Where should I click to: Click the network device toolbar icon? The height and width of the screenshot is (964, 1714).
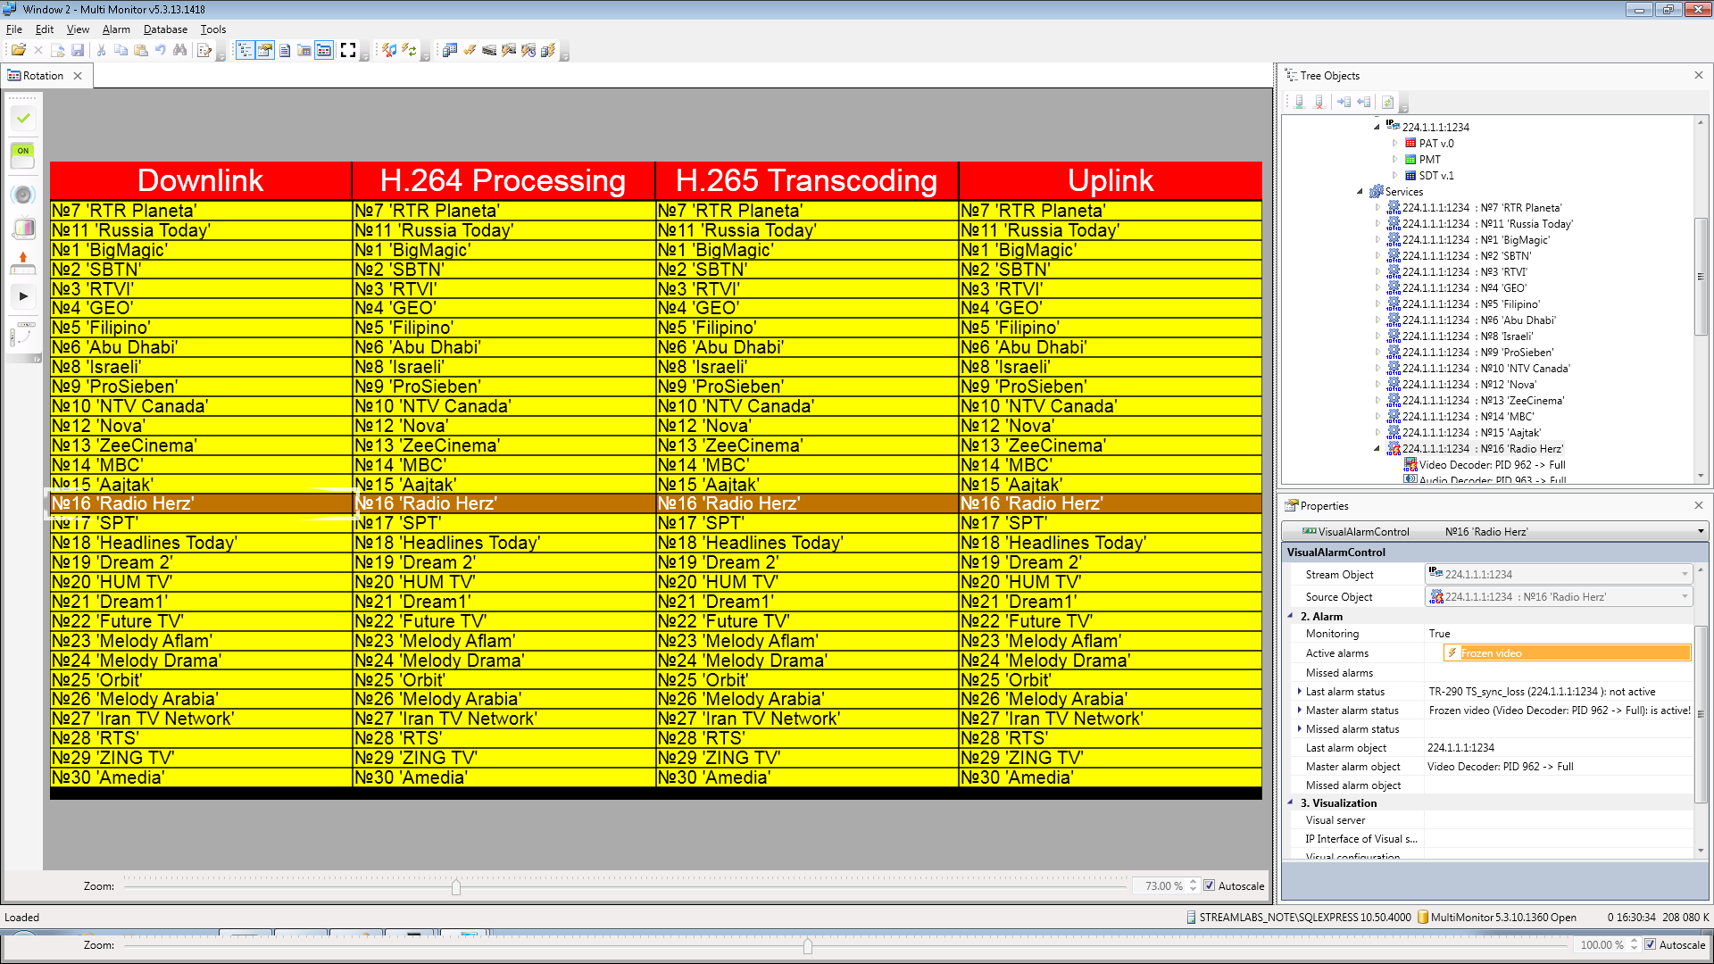[x=488, y=51]
